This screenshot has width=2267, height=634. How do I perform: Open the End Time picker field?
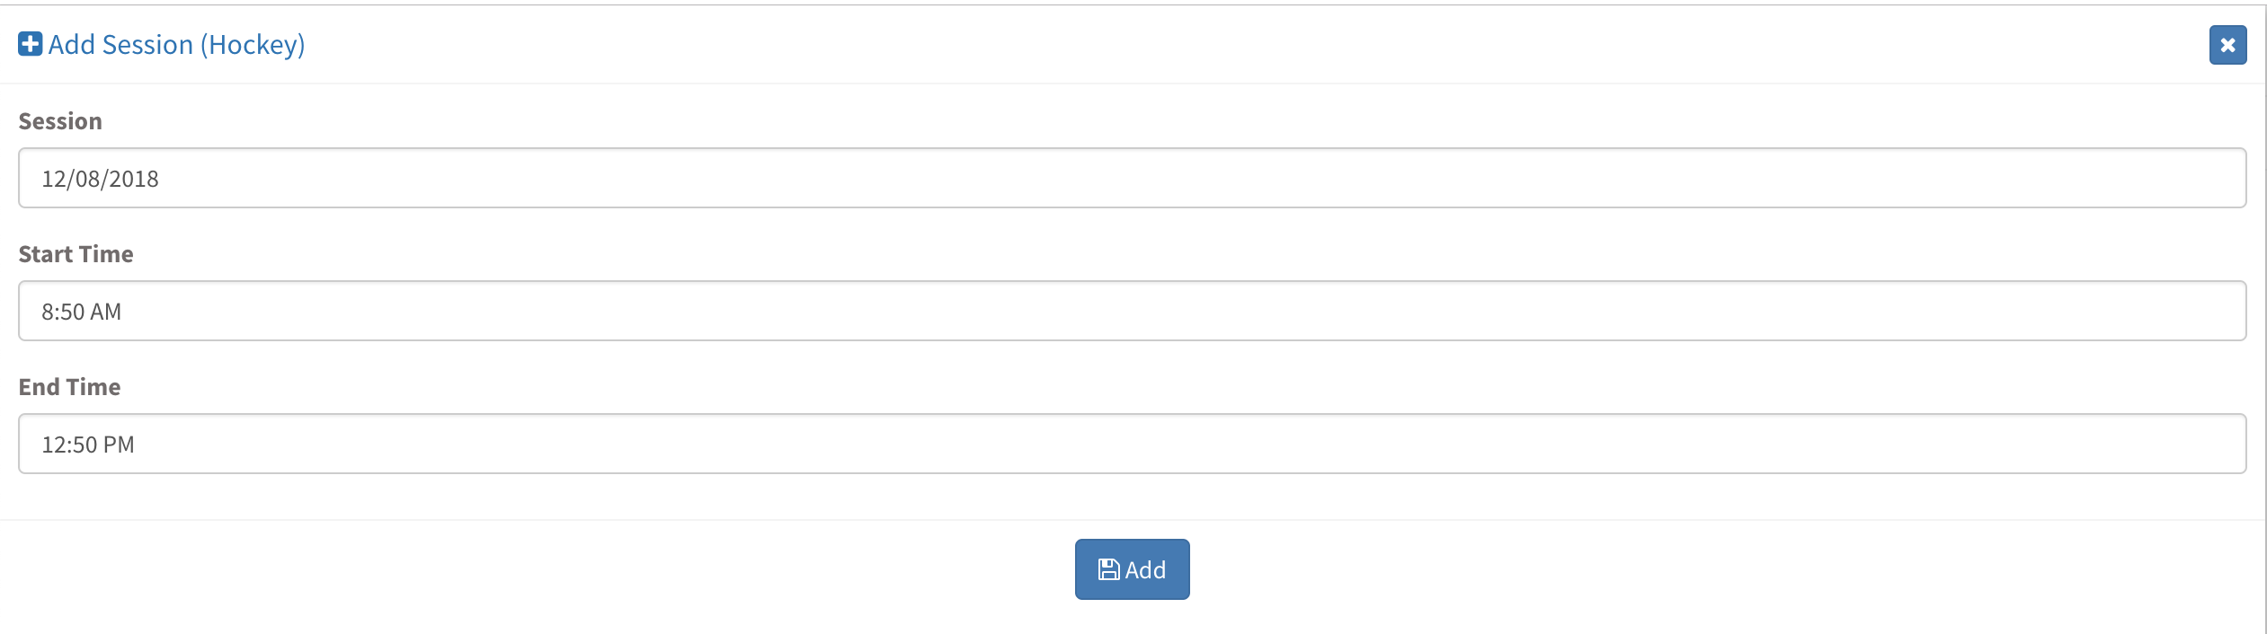click(x=1132, y=444)
